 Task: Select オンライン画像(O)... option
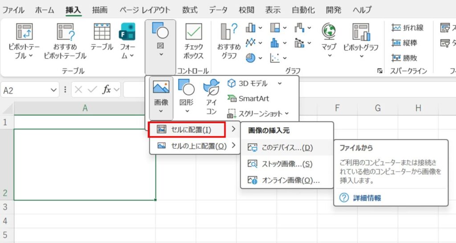click(x=287, y=180)
